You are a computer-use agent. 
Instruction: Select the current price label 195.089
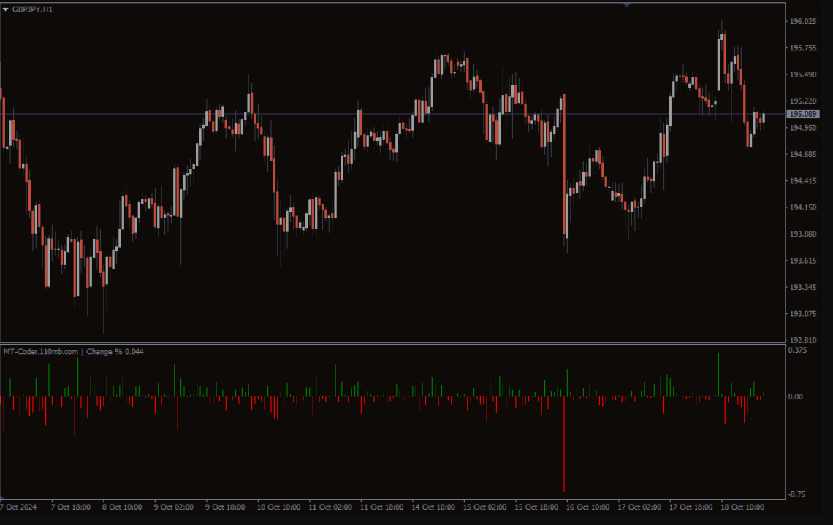pos(803,115)
